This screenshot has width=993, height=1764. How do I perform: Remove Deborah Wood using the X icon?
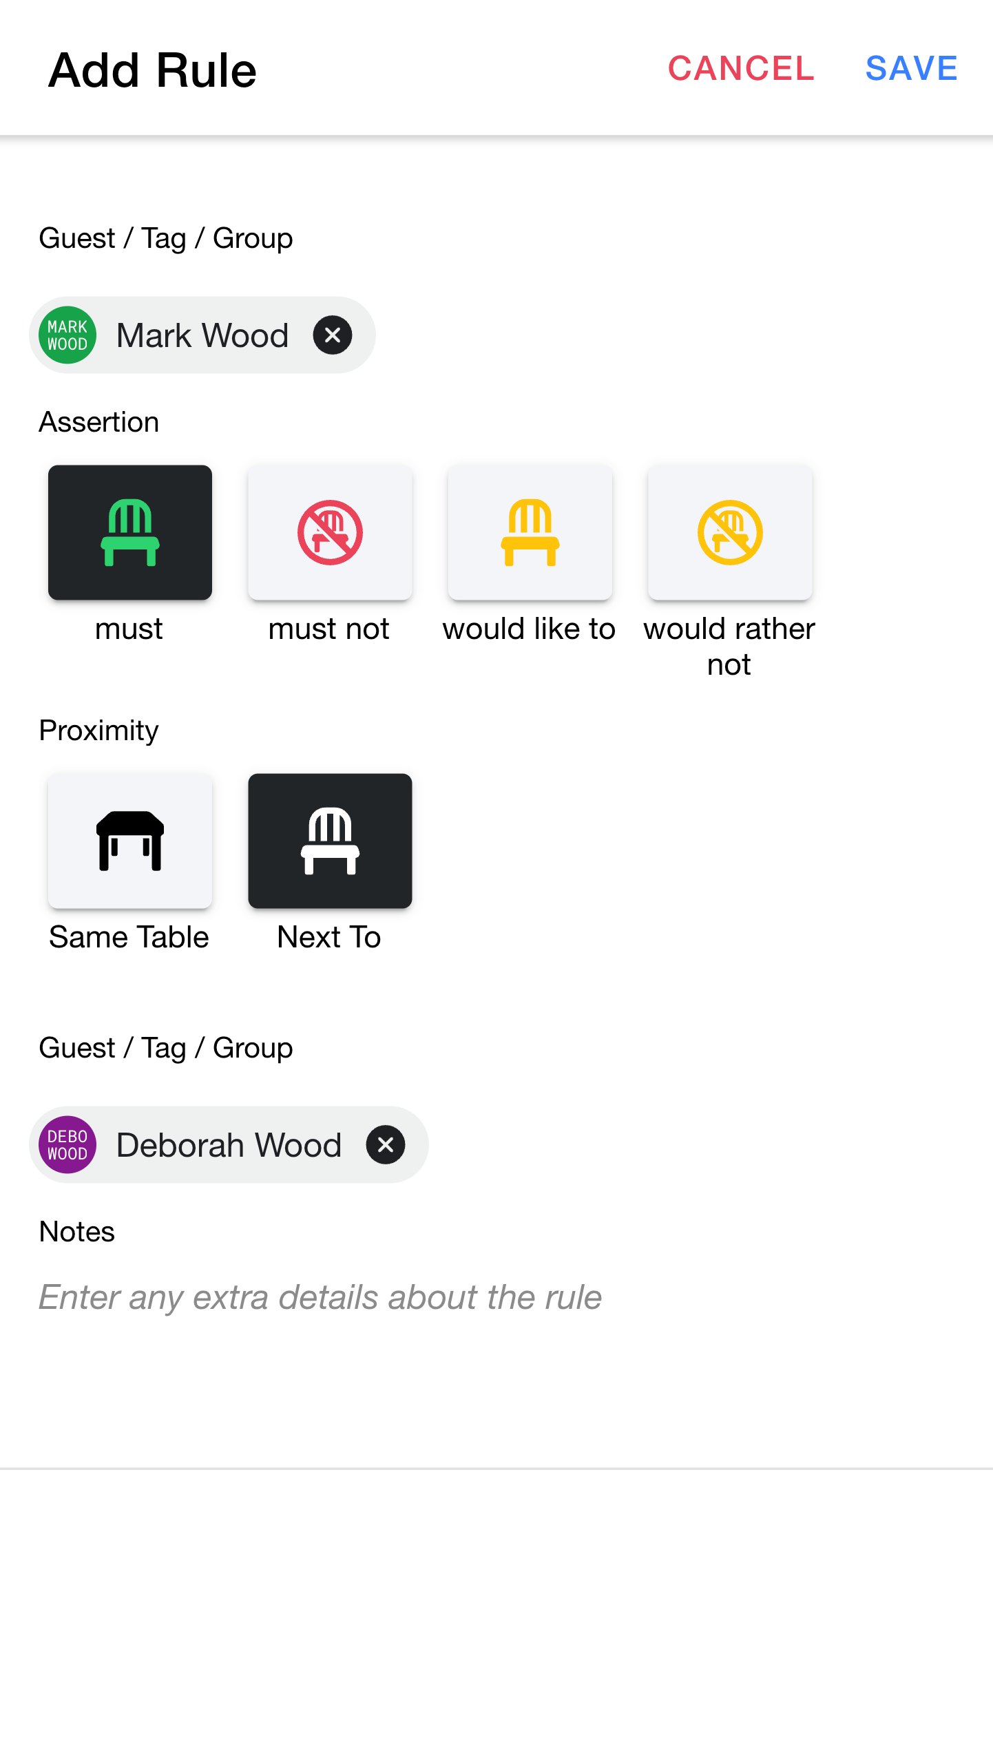386,1145
